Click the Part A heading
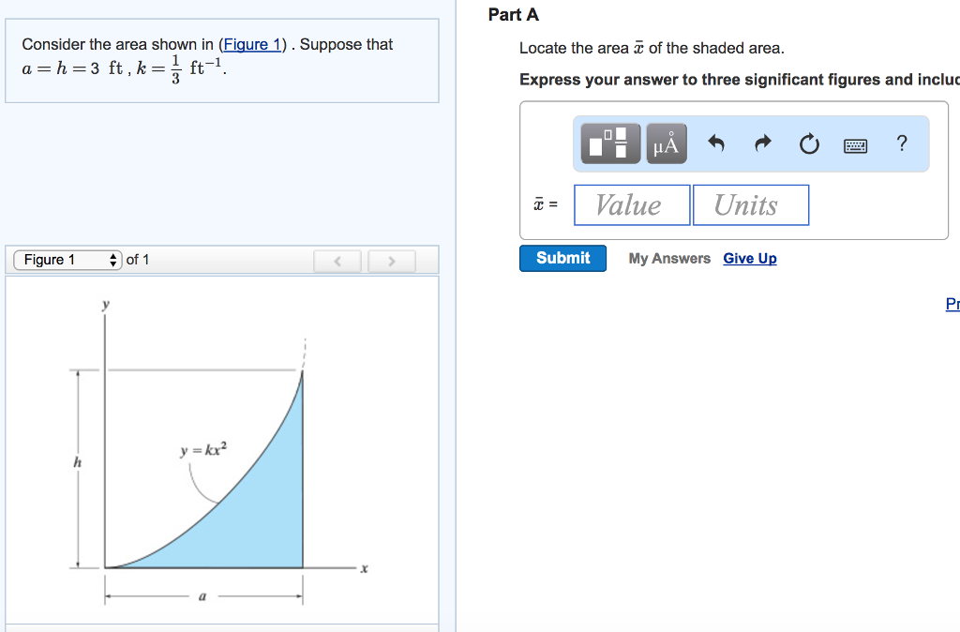960x632 pixels. tap(514, 15)
